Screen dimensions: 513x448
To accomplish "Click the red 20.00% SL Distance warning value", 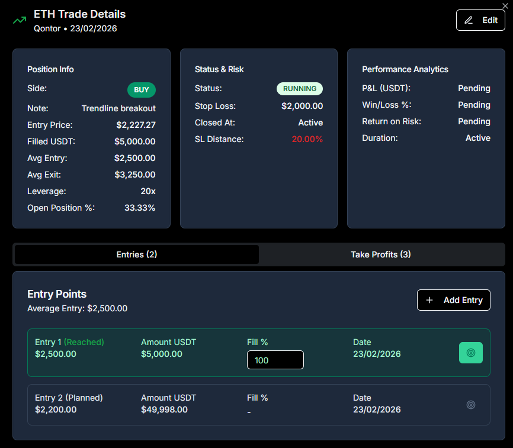I will [x=307, y=138].
